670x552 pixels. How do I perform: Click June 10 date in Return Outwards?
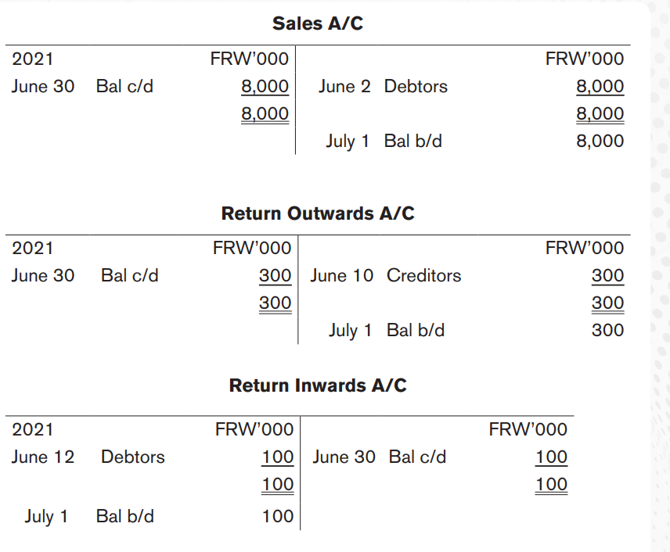pos(342,275)
